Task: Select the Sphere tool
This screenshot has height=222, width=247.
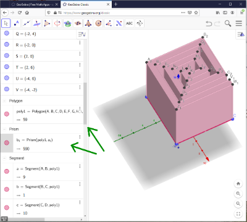Action: click(x=98, y=23)
